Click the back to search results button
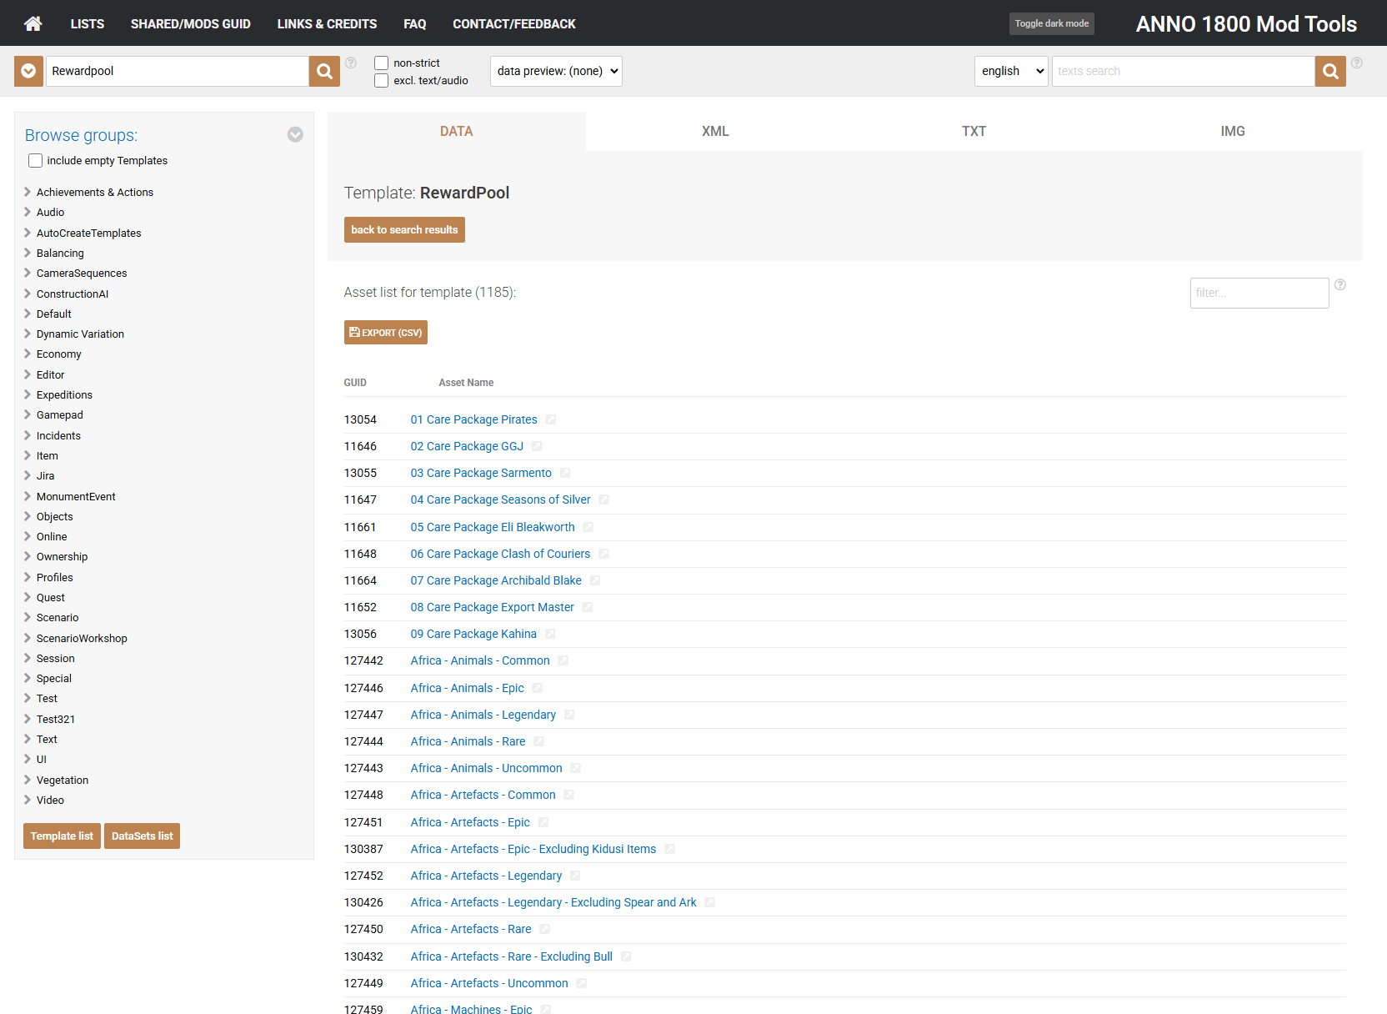 (x=403, y=229)
